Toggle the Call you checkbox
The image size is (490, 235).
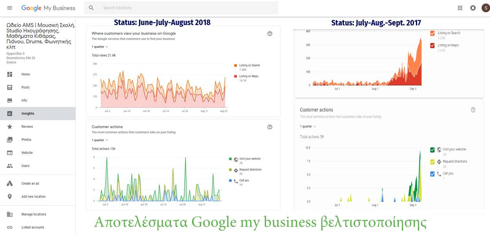tap(432, 174)
